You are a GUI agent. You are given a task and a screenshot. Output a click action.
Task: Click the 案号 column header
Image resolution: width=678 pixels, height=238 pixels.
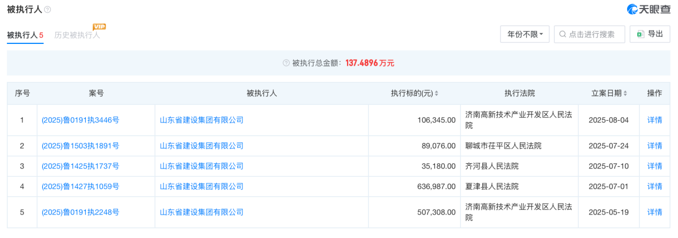point(96,94)
